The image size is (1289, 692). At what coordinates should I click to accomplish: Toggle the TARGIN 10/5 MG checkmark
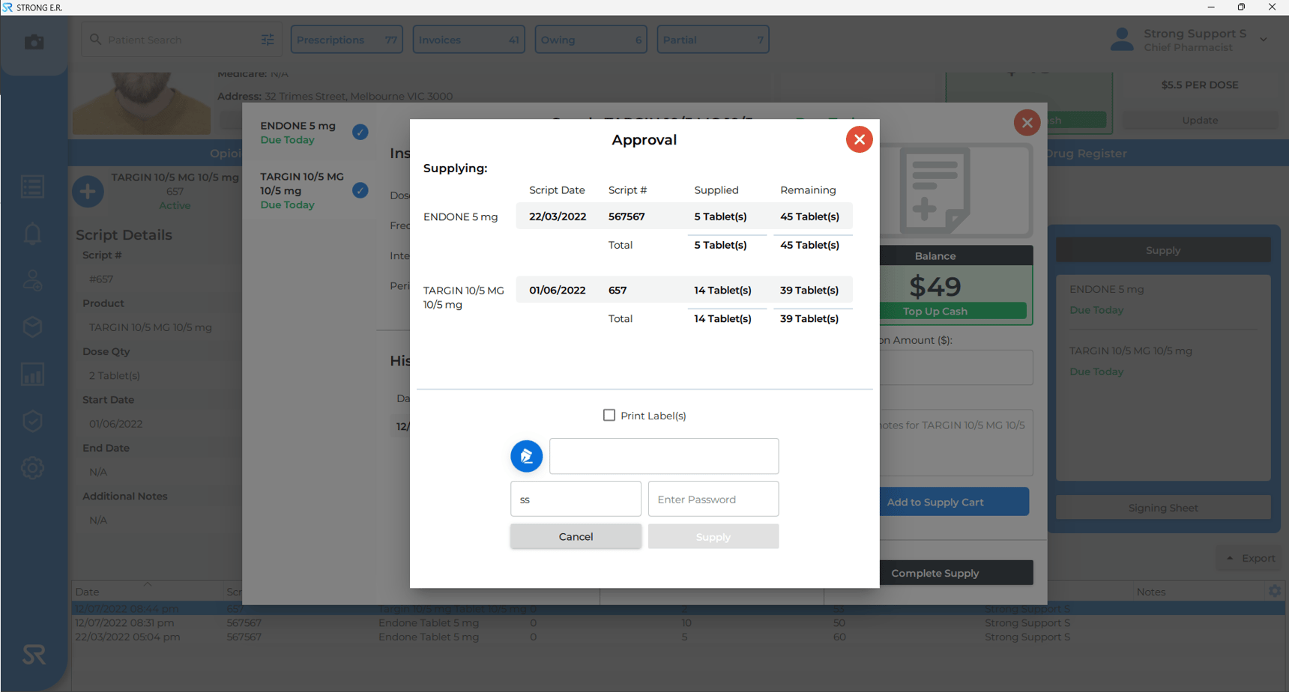coord(360,190)
